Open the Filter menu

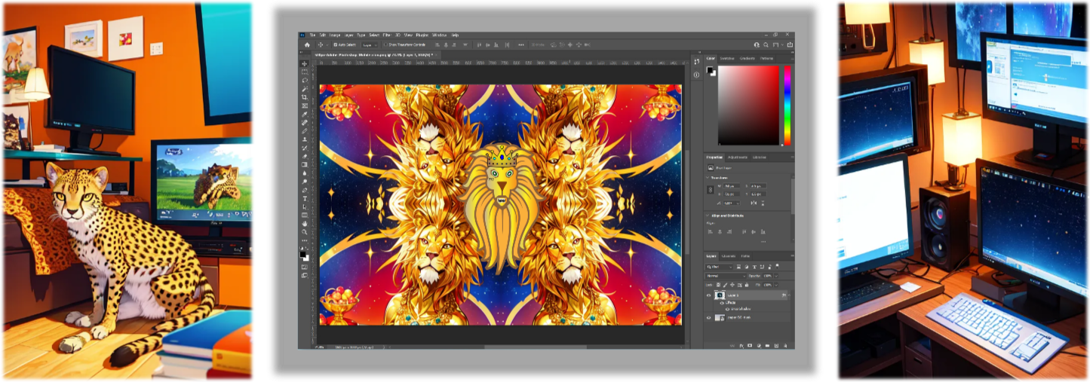(386, 35)
